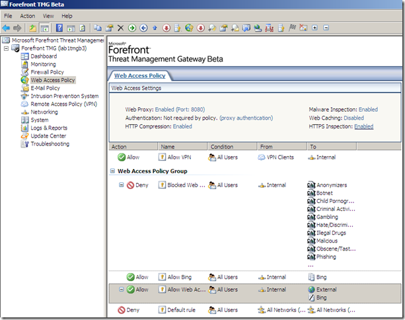
Task: Toggle the Show/Hide console tree icon
Action: click(45, 28)
